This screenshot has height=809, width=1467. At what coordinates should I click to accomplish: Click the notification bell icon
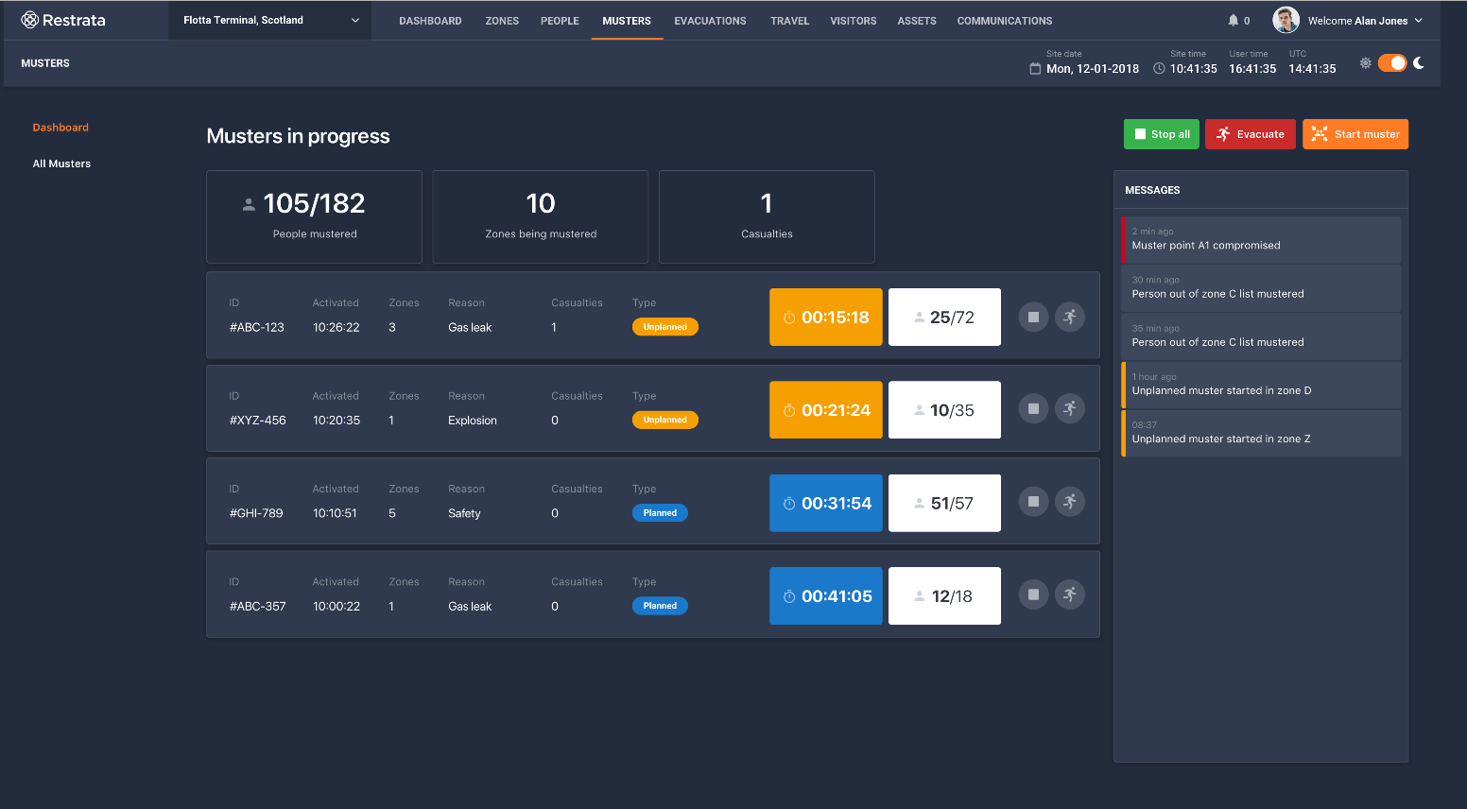1233,20
